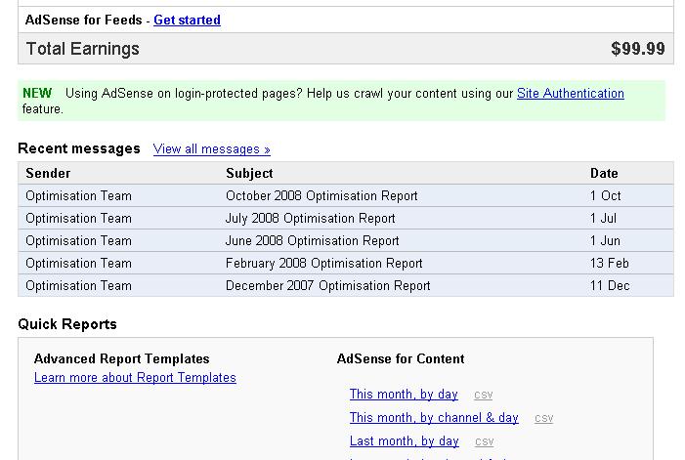Screen dimensions: 685x460
Task: Click Optimisation Team sender in 1 Oct row
Action: click(x=78, y=195)
